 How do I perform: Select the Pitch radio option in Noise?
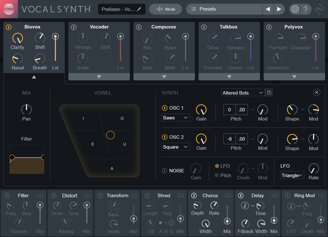coord(216,175)
